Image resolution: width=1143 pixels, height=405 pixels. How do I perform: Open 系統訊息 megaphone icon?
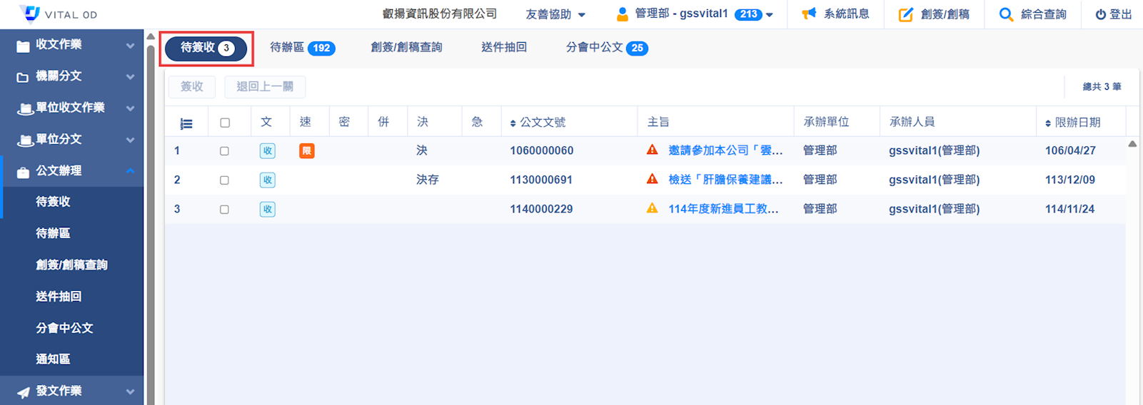(809, 14)
